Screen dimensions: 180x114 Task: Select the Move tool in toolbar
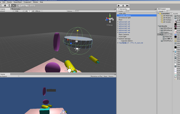tap(5, 6)
